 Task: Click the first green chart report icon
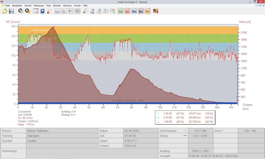(121, 11)
